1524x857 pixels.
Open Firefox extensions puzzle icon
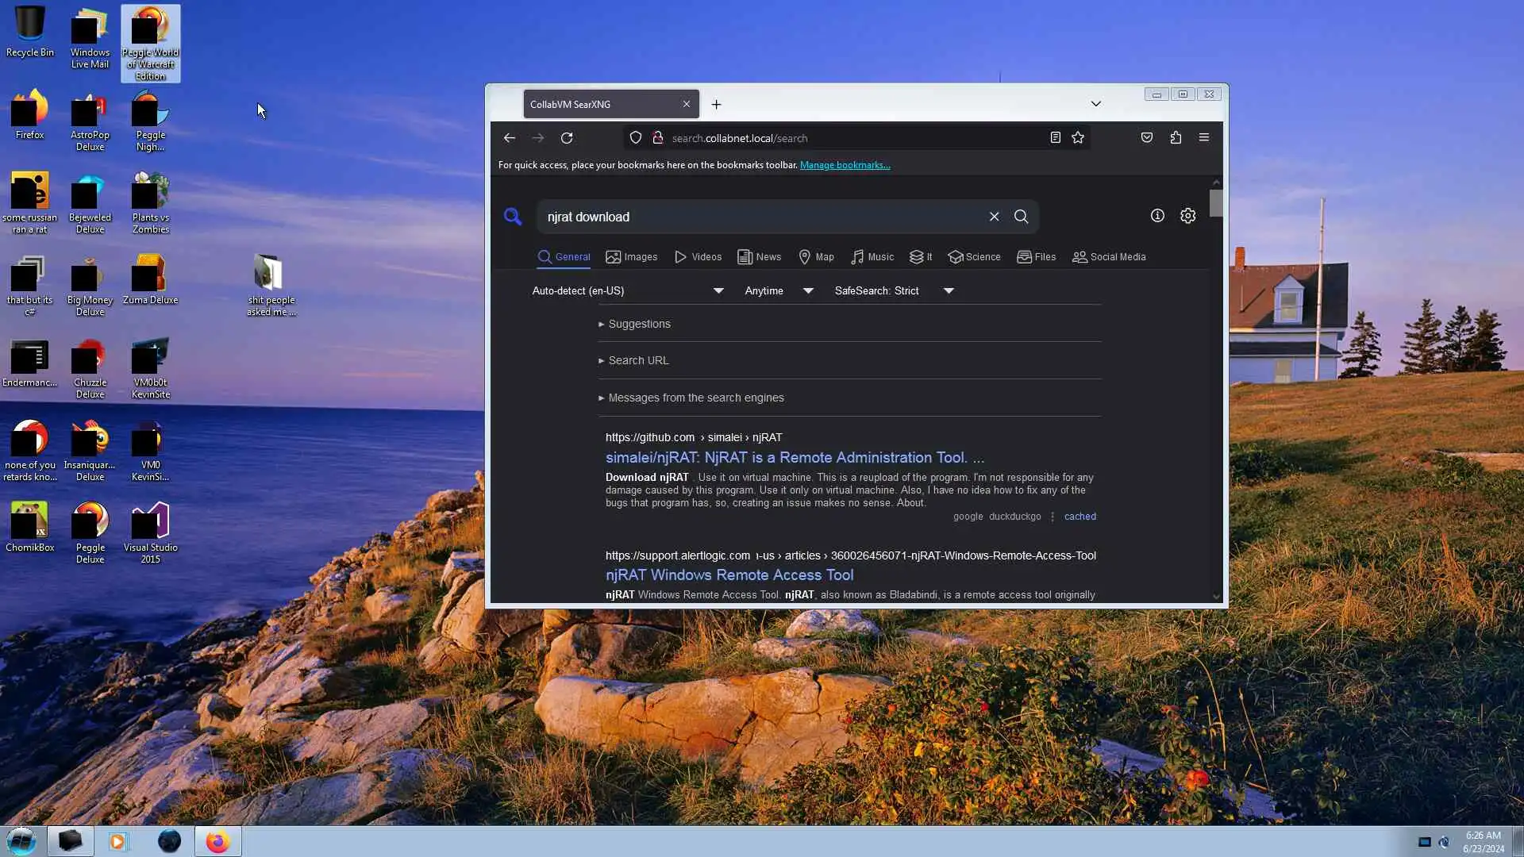(1176, 138)
